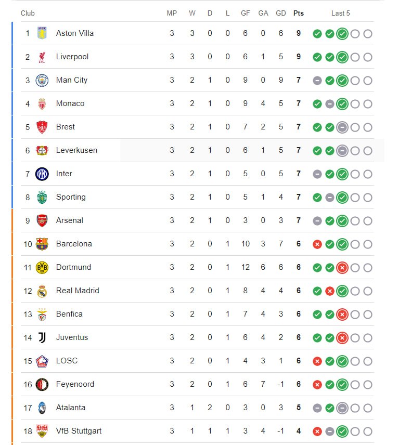Open the Arsenal team link
This screenshot has width=398, height=445.
(x=70, y=220)
